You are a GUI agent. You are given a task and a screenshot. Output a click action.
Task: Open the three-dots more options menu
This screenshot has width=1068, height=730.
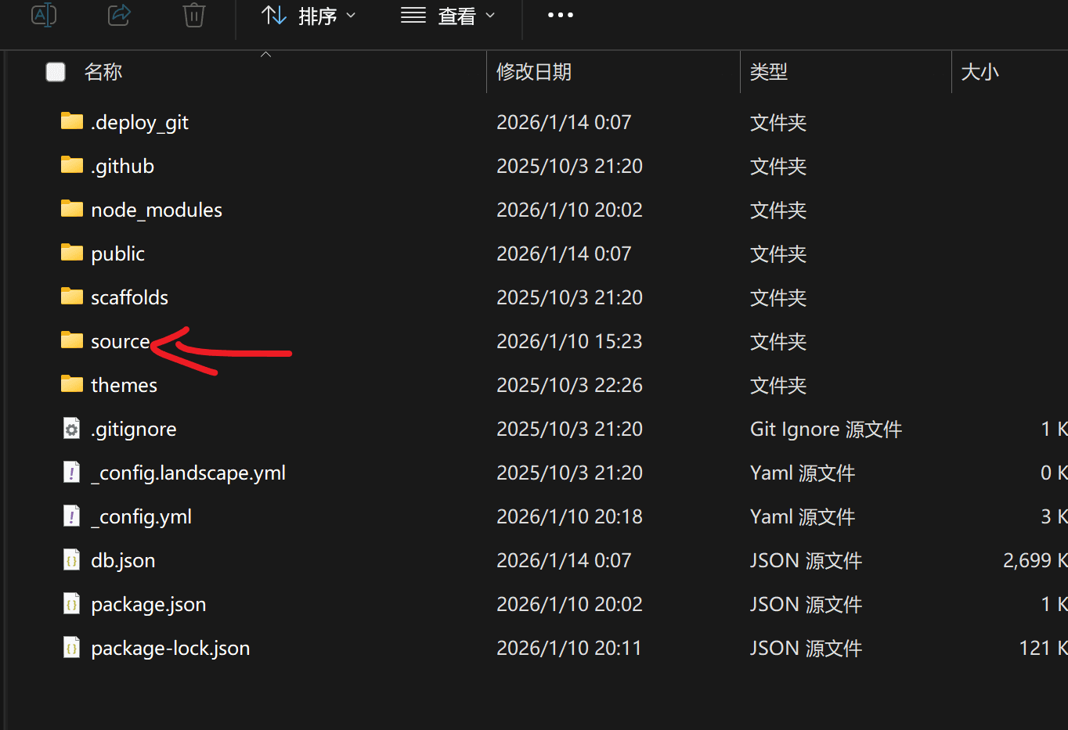(560, 15)
